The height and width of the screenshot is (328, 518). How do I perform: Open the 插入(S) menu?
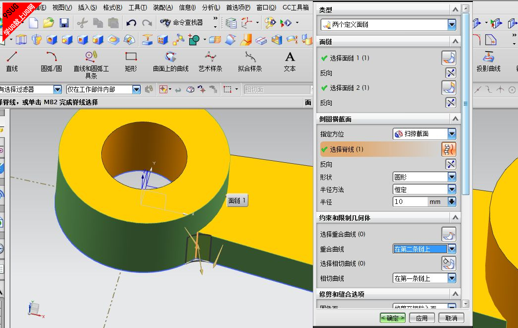click(x=87, y=7)
